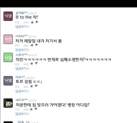The image size is (137, 123).
Task: Like the 스푸키** comment about 심폐소생
Action: [x=31, y=64]
